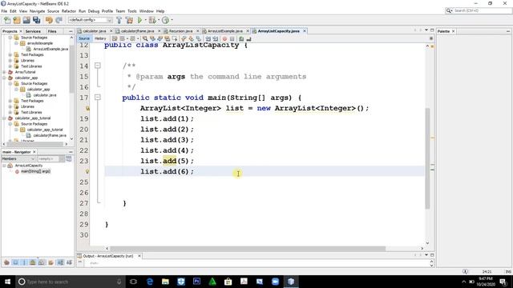Collapse the main method code fold
This screenshot has width=513, height=288.
point(98,98)
